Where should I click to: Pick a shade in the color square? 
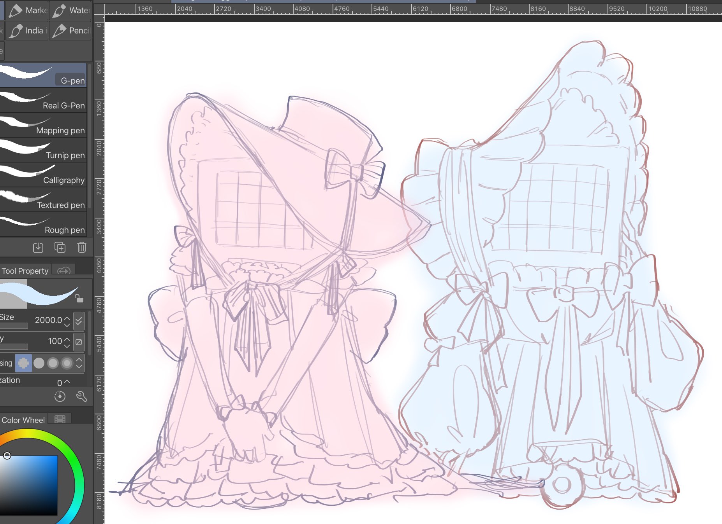(x=29, y=485)
